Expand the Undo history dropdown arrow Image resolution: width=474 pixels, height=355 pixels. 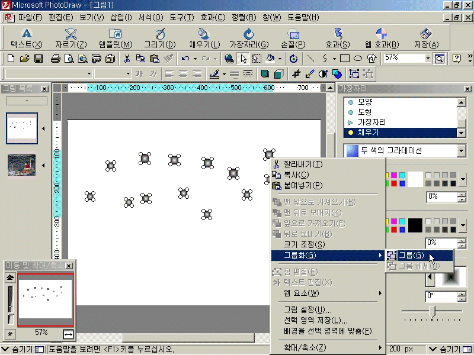pos(195,59)
